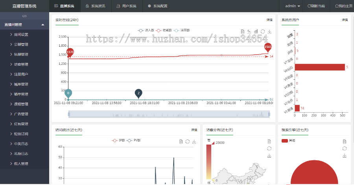
Task: Restore the 实时在线 chart with refresh icon
Action: [x=263, y=31]
